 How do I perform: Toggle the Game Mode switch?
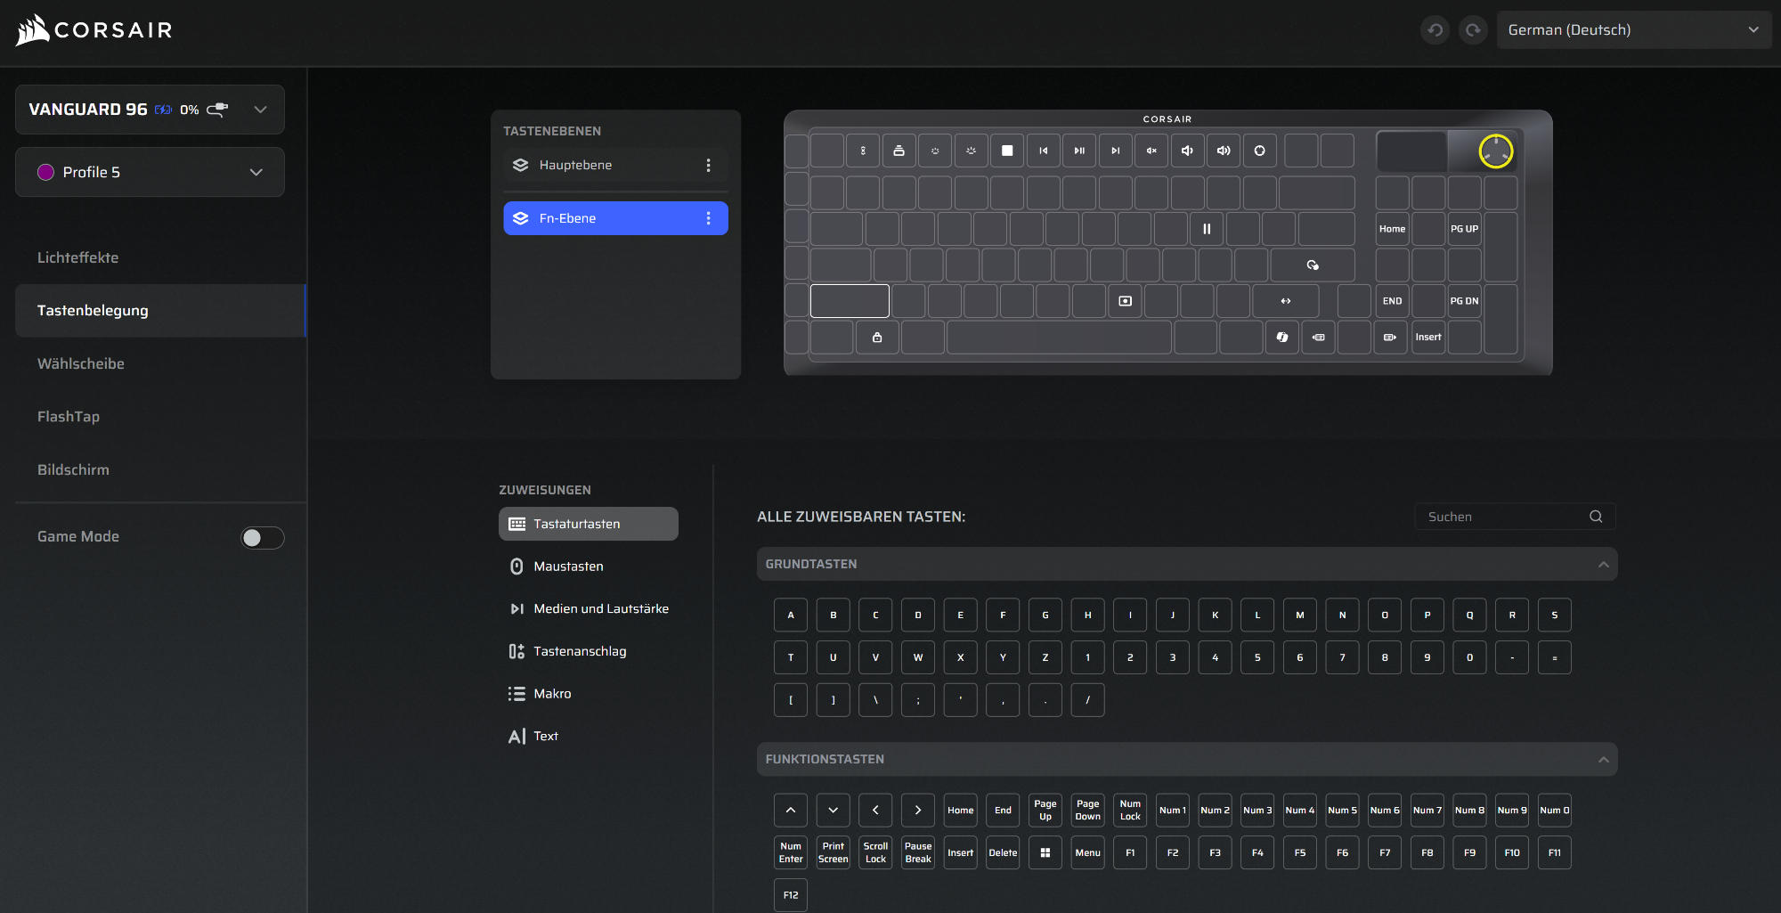pyautogui.click(x=263, y=538)
